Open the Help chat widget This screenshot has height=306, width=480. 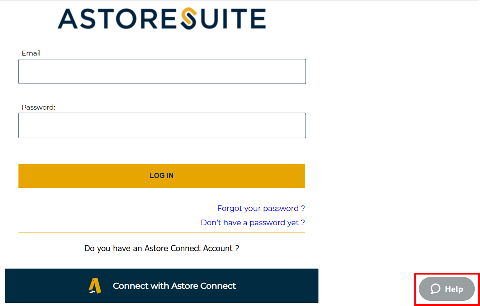447,289
